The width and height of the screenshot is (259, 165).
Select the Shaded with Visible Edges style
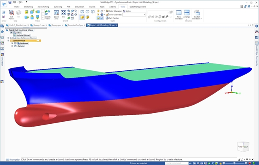click(87, 17)
